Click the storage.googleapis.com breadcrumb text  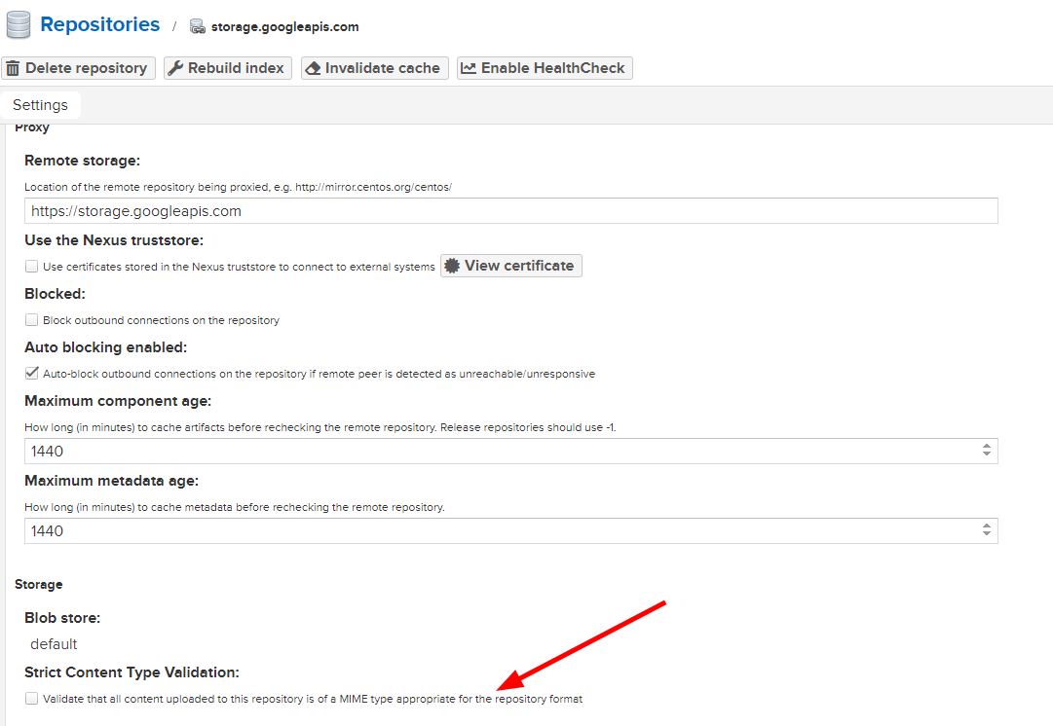(284, 27)
